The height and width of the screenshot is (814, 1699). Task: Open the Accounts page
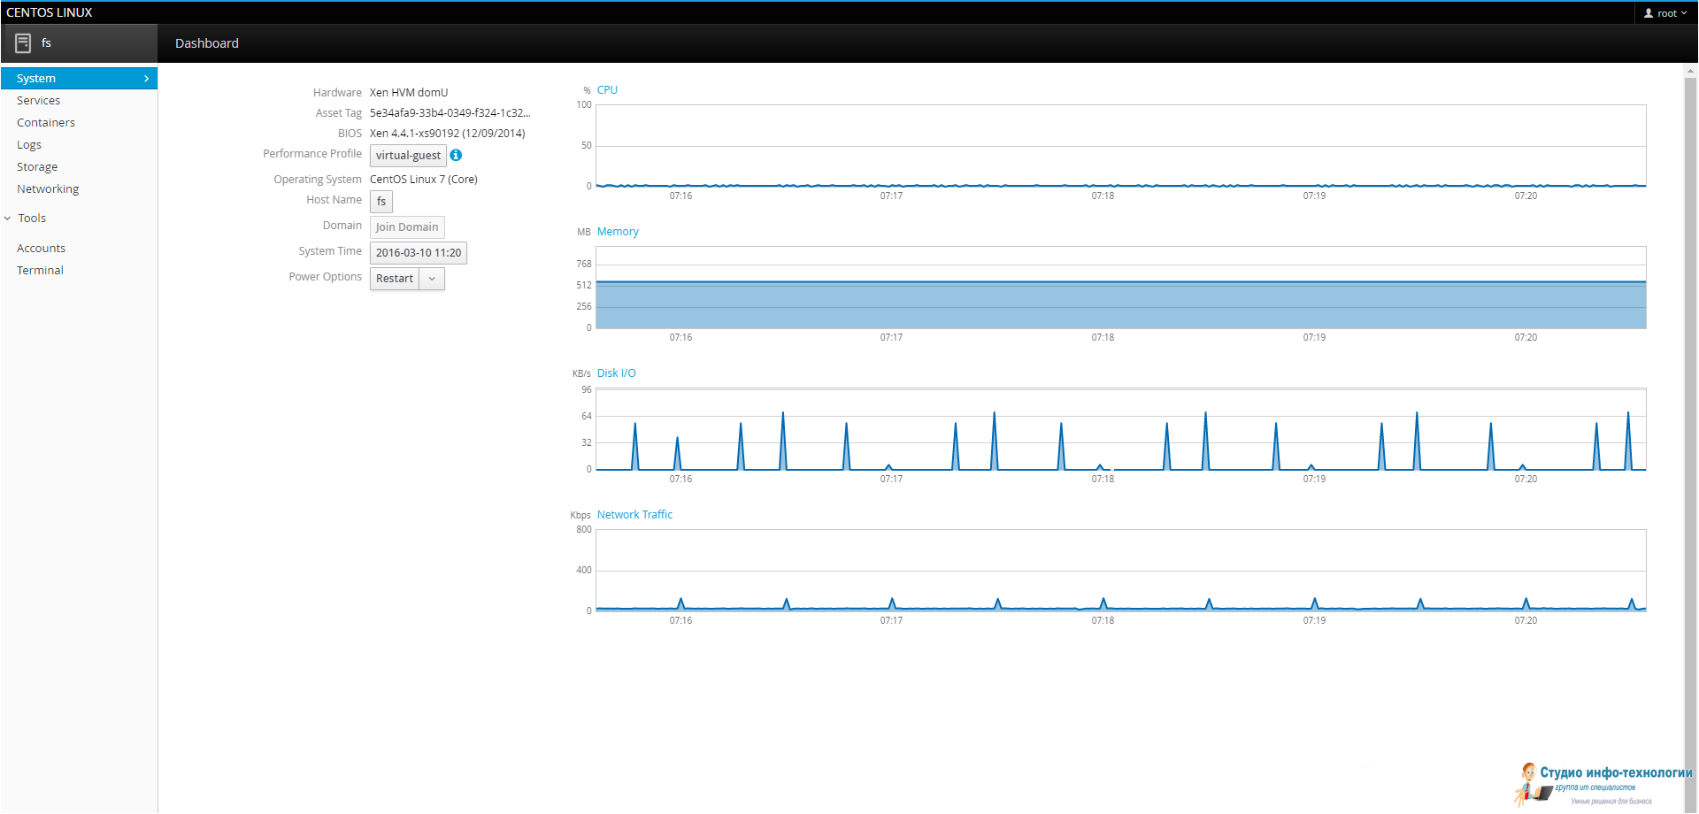point(42,249)
